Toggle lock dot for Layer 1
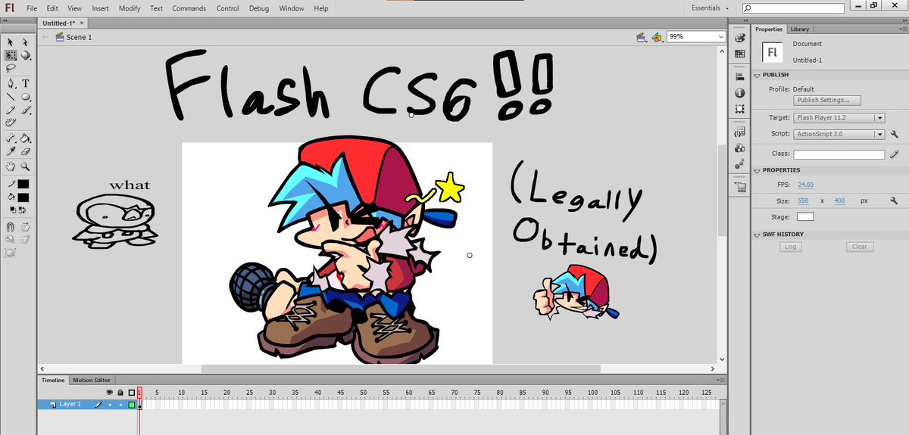Viewport: 909px width, 435px height. 120,405
